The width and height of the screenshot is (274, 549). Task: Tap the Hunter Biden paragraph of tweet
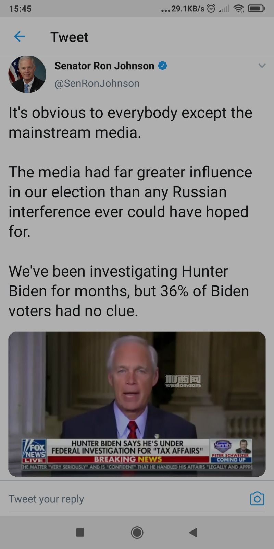129,291
